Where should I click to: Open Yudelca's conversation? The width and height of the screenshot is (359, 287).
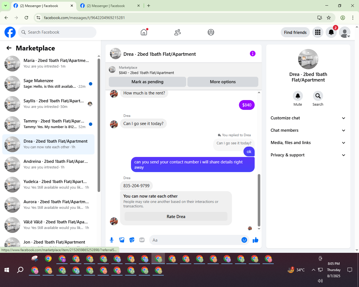pyautogui.click(x=49, y=185)
